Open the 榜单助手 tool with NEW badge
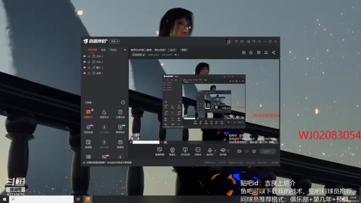 [x=120, y=129]
